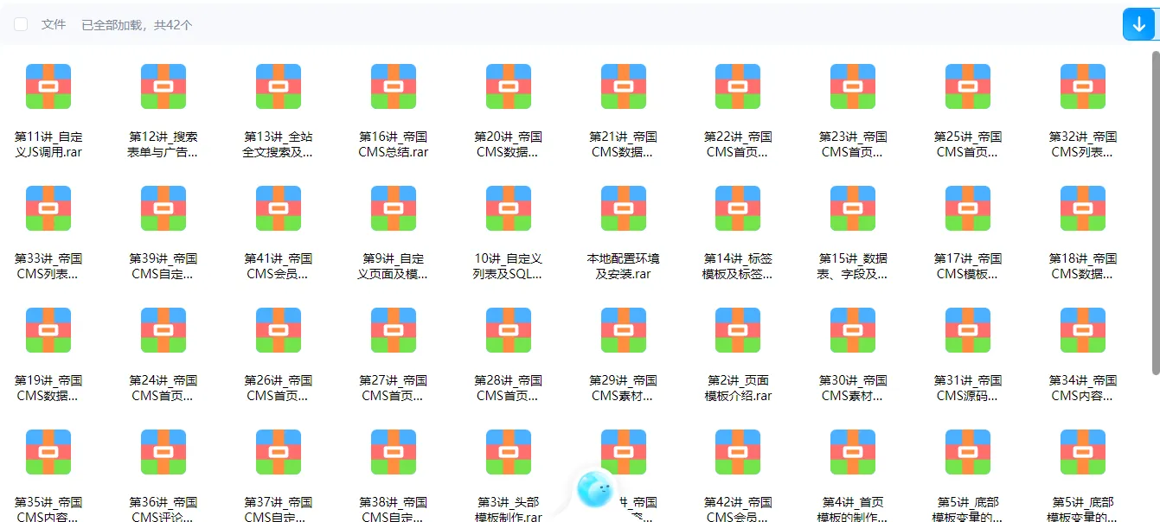1160x522 pixels.
Task: Open the 第14讲_标签模板及标签 archive icon
Action: tap(737, 207)
